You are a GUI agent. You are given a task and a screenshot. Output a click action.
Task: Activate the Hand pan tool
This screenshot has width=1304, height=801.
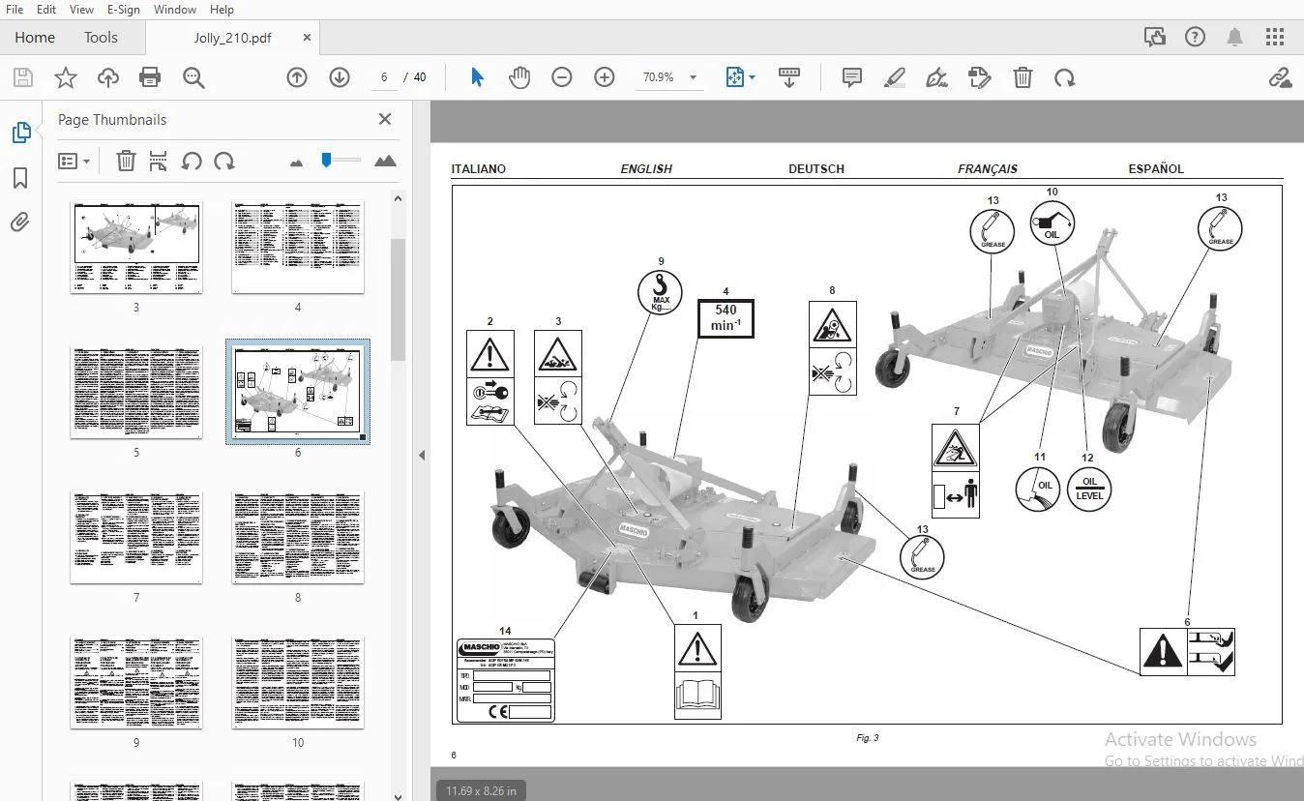tap(519, 77)
